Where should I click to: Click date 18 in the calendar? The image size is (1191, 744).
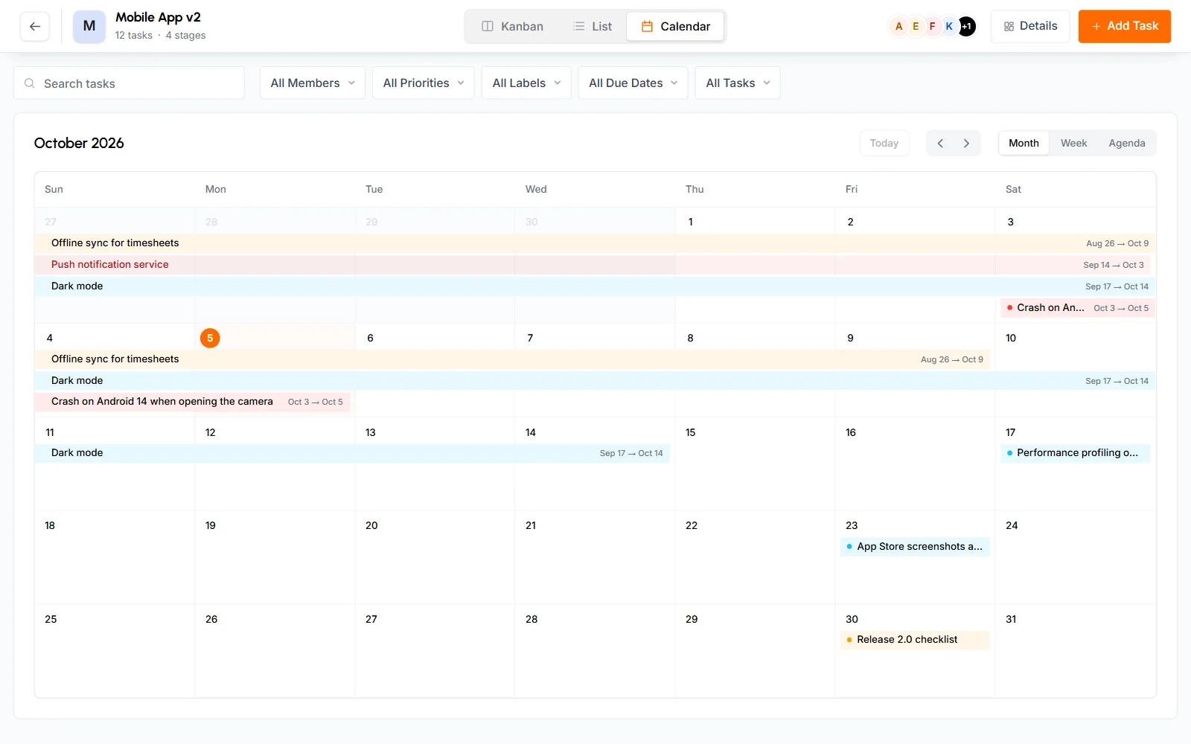click(x=50, y=525)
